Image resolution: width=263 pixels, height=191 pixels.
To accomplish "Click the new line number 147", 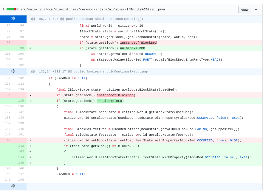I will tap(21, 174).
